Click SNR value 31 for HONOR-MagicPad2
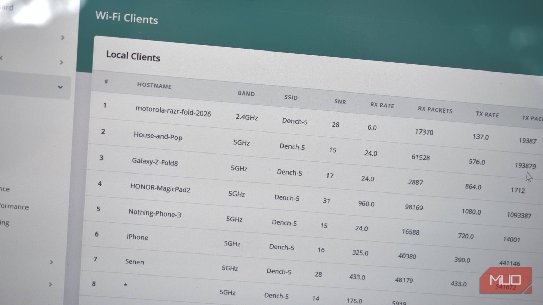The height and width of the screenshot is (305, 543). coord(326,201)
